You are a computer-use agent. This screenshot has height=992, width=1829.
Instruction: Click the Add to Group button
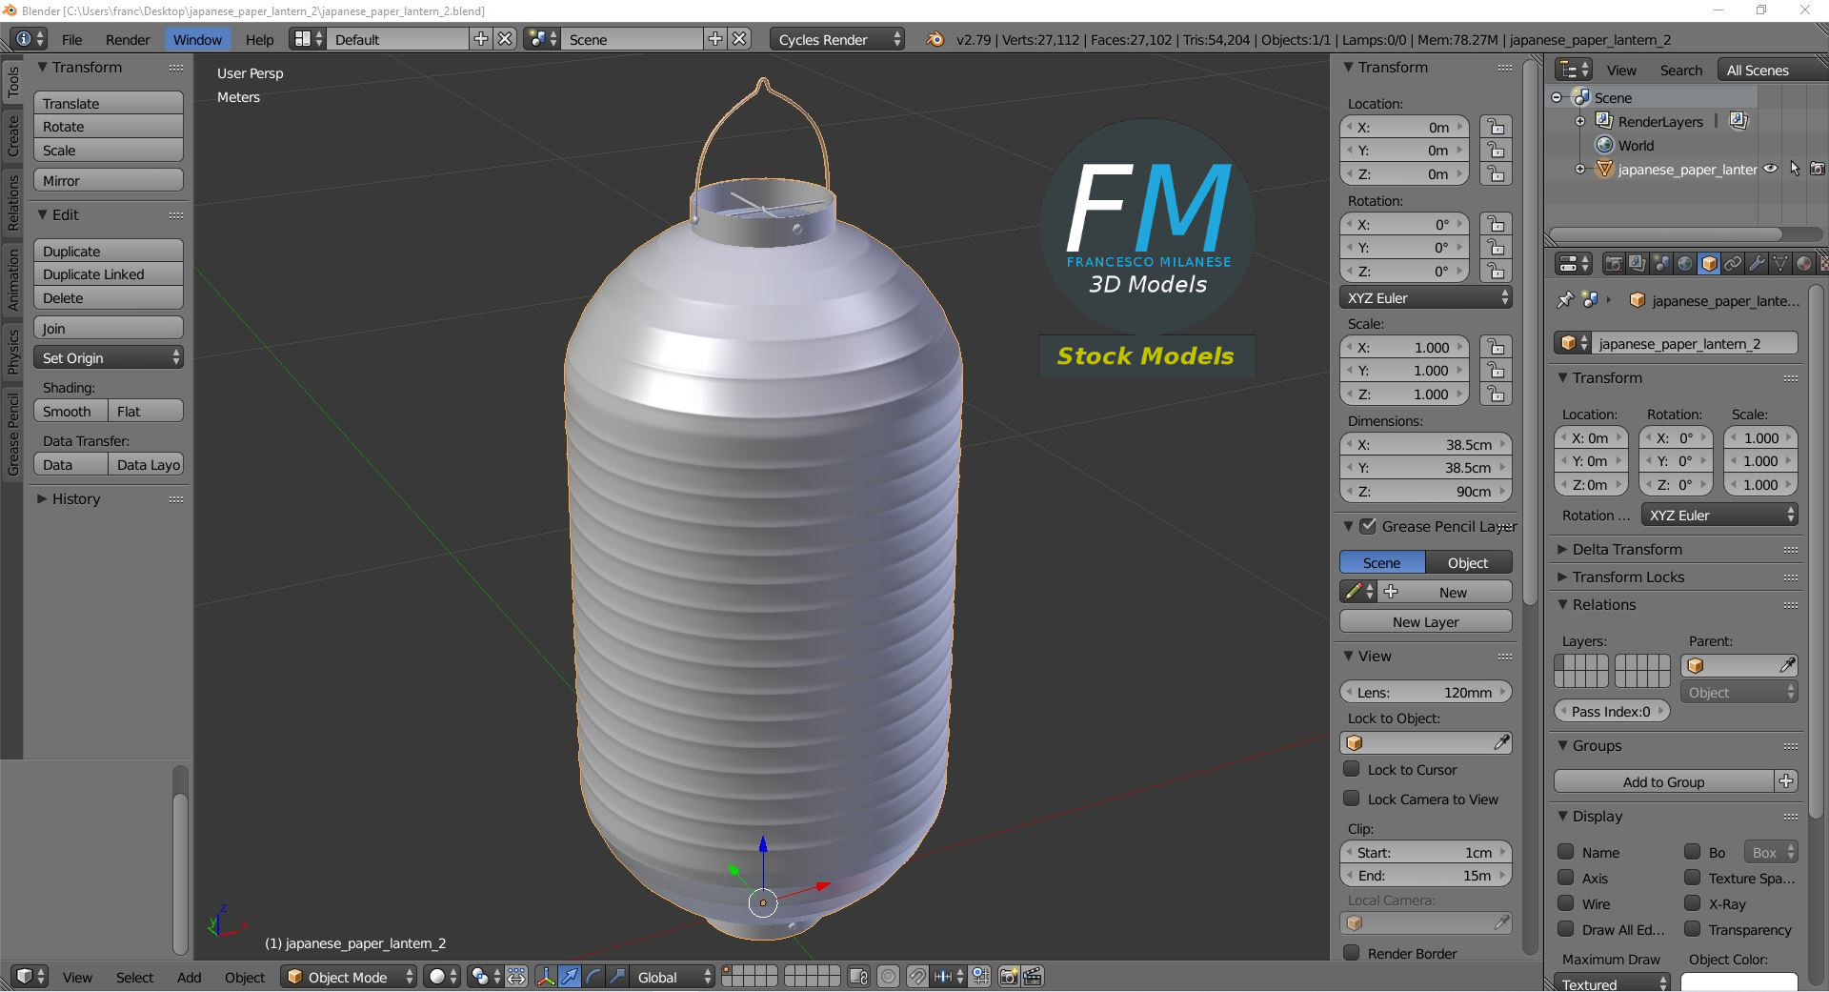point(1664,781)
